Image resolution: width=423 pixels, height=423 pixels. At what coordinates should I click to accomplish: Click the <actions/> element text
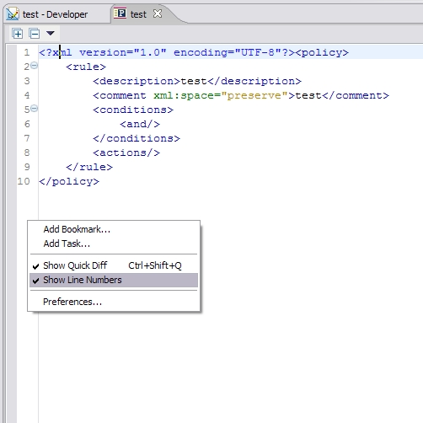coord(126,153)
